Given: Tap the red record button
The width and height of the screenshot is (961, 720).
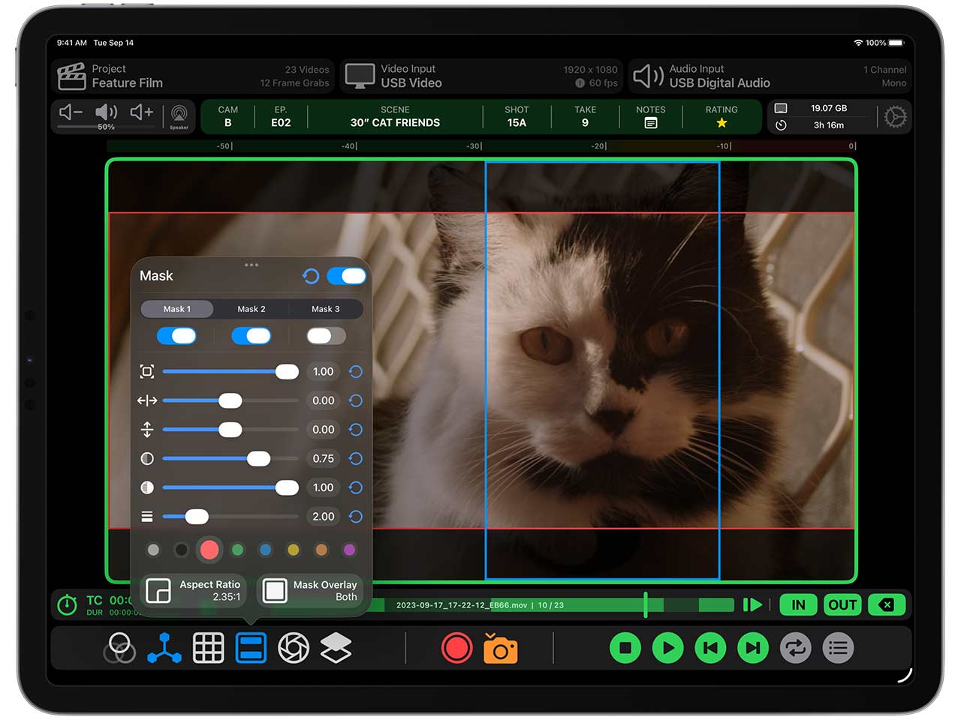Looking at the screenshot, I should point(456,649).
